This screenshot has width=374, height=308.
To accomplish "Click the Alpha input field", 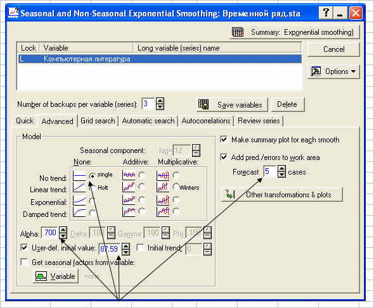I will (x=49, y=233).
